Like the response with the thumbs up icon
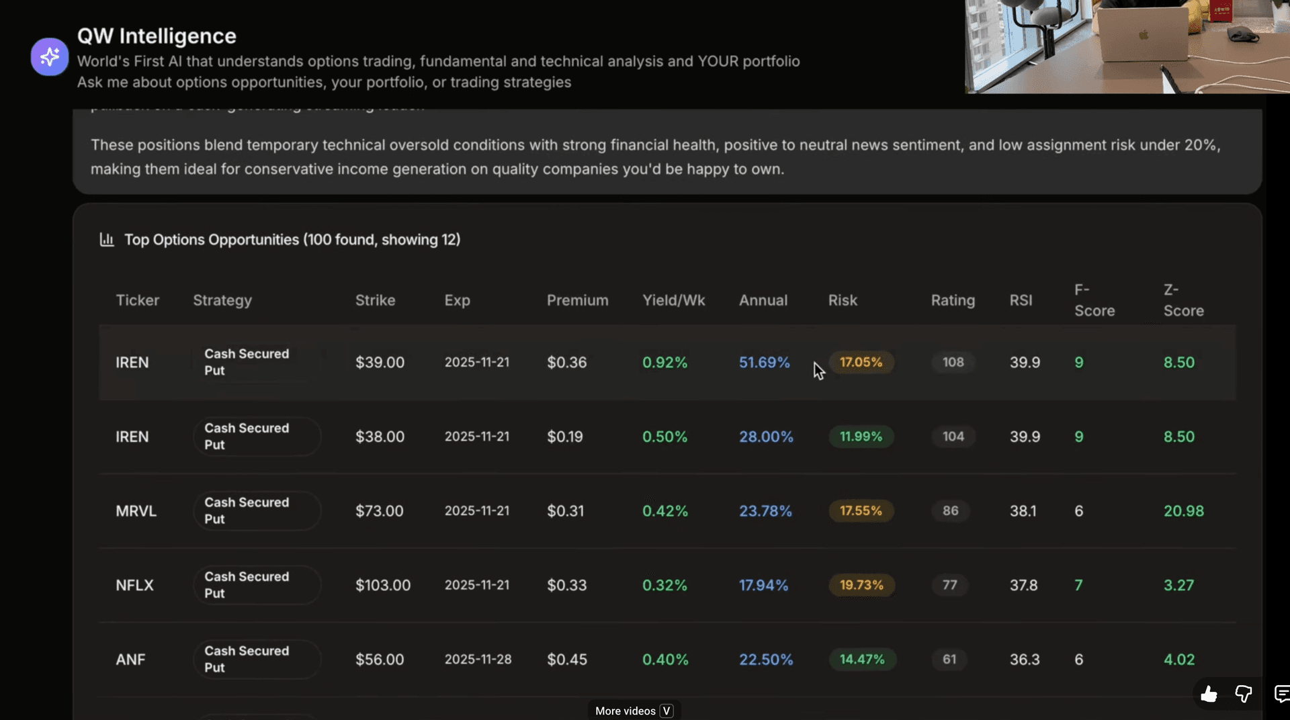 (1209, 694)
